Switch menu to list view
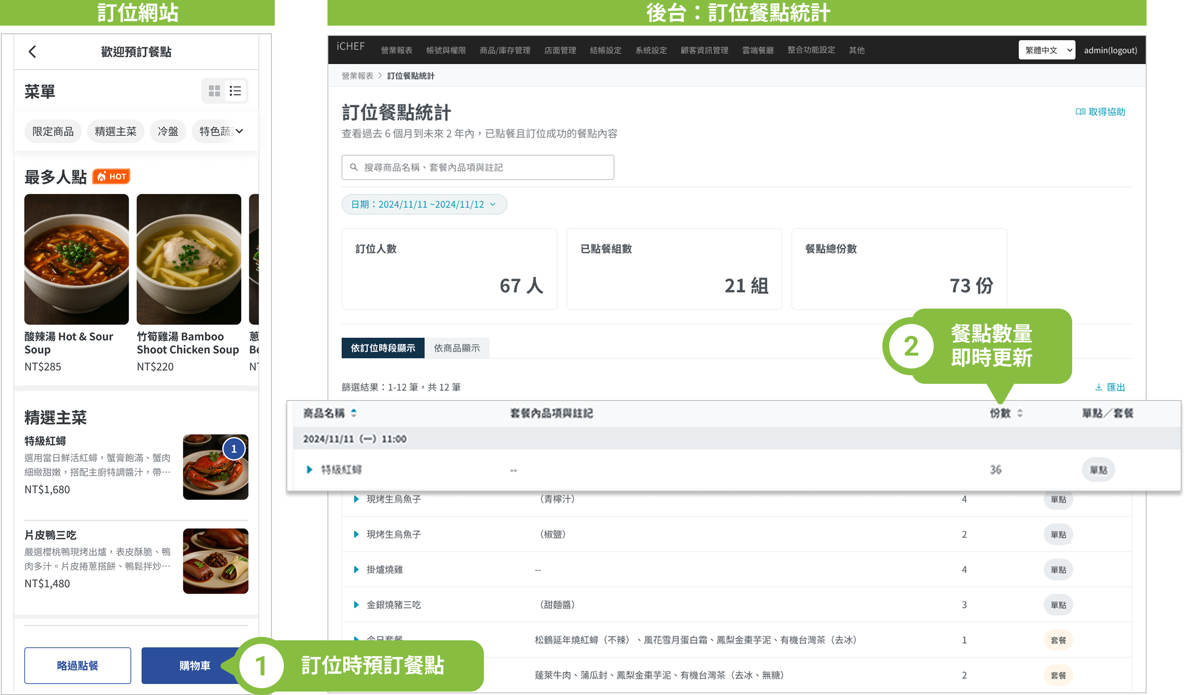 coord(235,91)
